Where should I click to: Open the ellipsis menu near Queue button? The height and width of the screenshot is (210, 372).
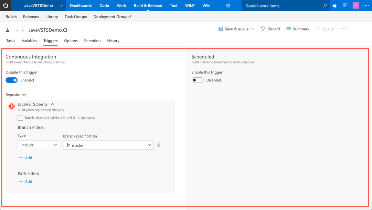tap(343, 29)
